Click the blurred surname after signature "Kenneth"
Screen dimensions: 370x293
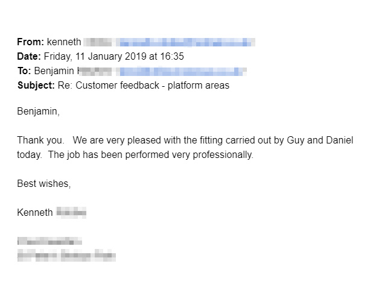(71, 212)
